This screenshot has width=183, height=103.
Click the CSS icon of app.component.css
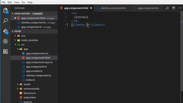[23, 54]
